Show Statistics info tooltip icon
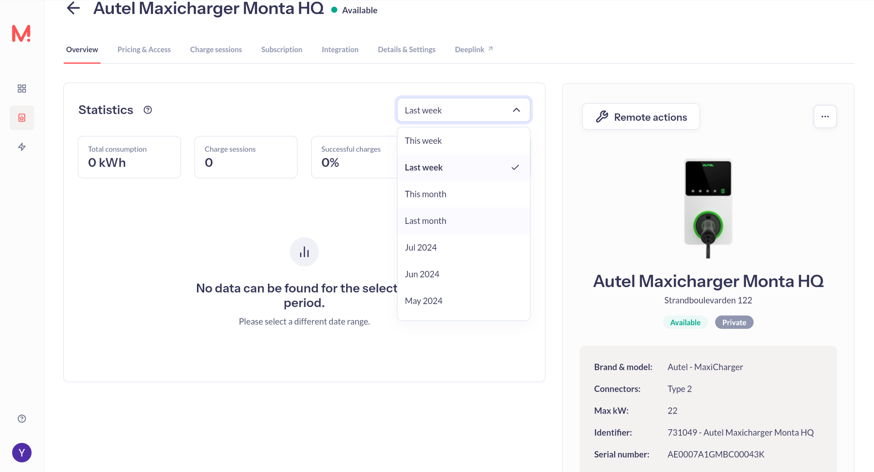 point(147,110)
